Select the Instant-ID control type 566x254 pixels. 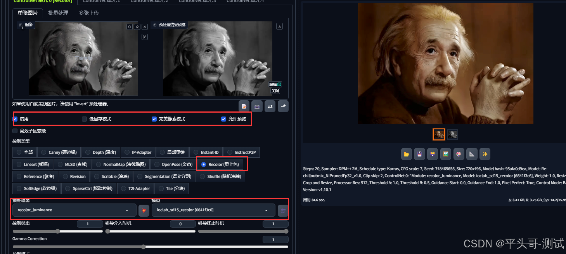coord(206,153)
